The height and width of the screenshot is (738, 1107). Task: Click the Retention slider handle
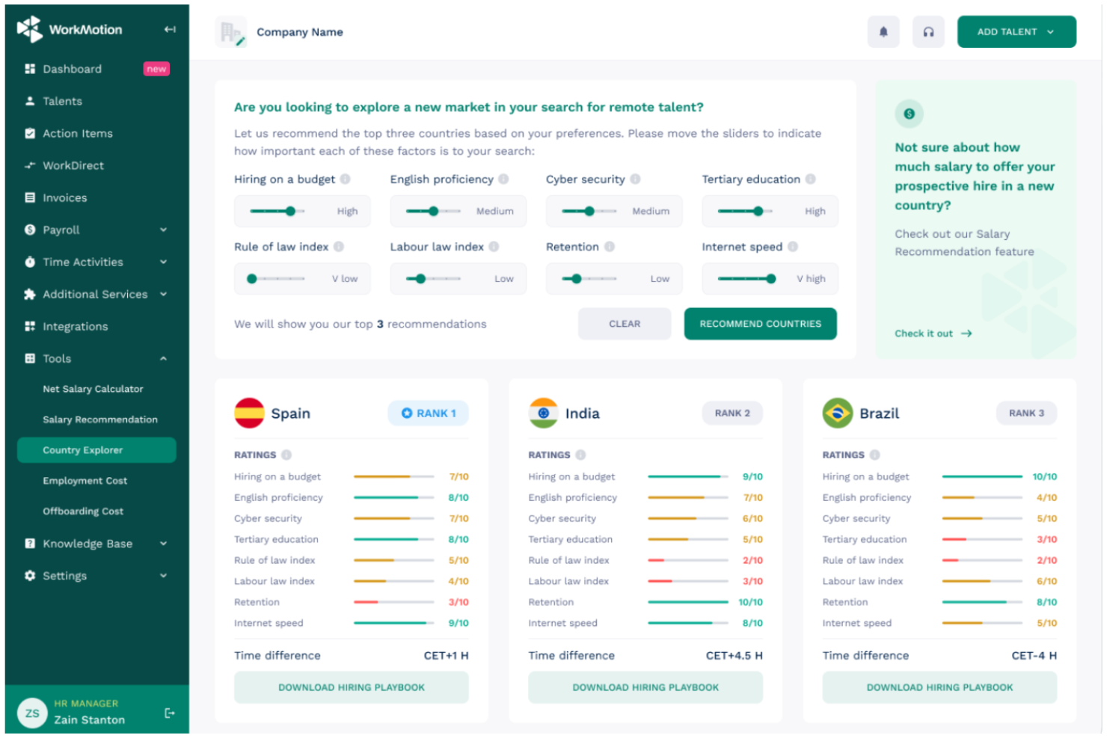pos(576,279)
